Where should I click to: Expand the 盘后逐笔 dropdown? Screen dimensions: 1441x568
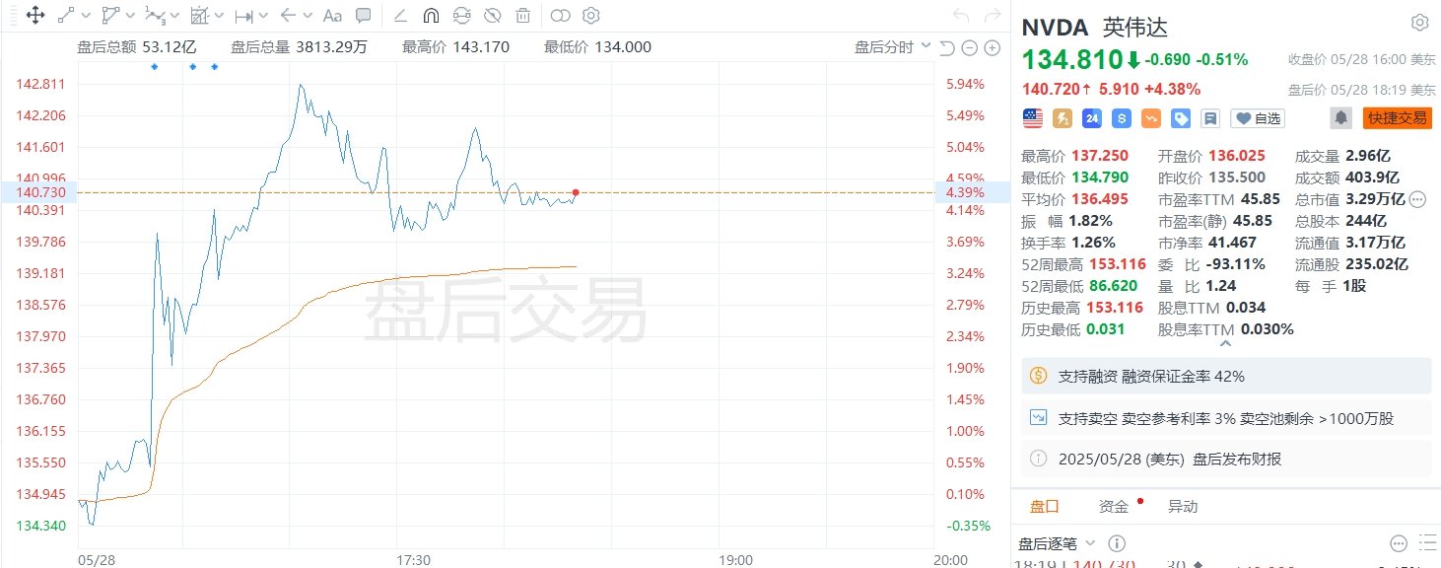coord(1058,543)
